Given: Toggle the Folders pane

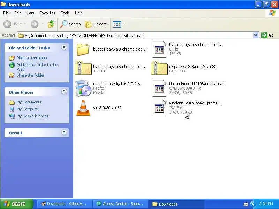Looking at the screenshot, I should (x=96, y=24).
